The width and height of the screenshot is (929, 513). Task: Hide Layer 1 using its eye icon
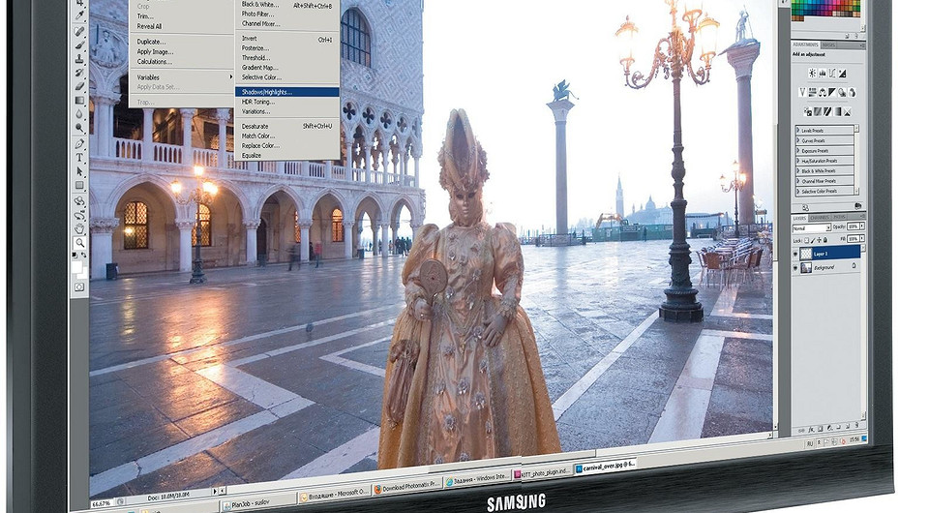pos(796,255)
